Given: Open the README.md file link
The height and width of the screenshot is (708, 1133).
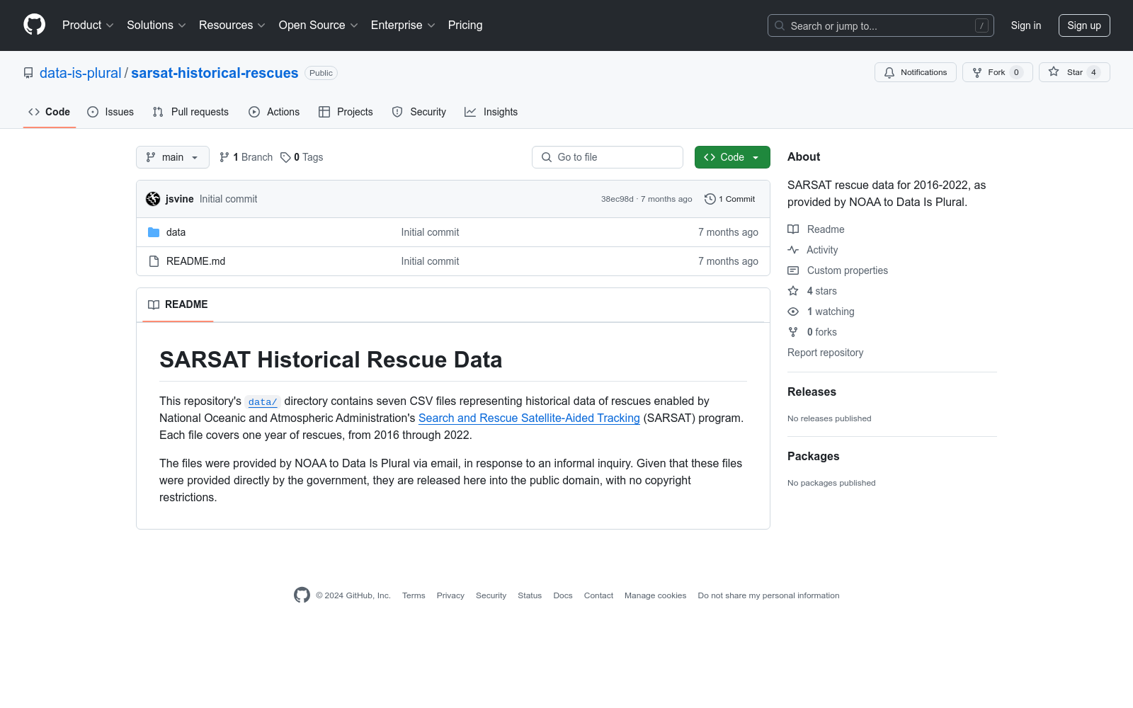Looking at the screenshot, I should (x=196, y=261).
